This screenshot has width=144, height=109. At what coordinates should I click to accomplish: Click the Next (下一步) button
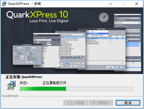[101, 103]
